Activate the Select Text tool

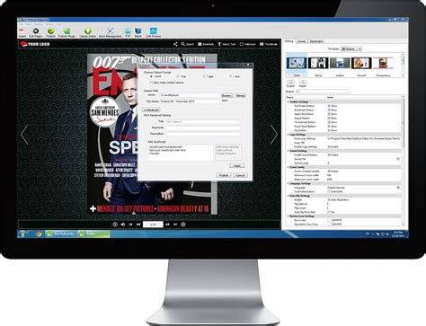(226, 44)
